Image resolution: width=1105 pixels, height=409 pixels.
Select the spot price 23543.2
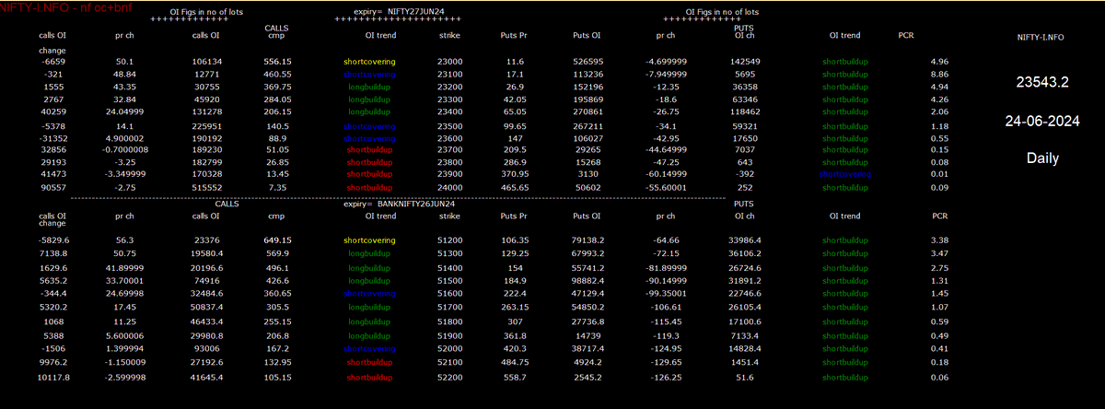tap(1042, 82)
